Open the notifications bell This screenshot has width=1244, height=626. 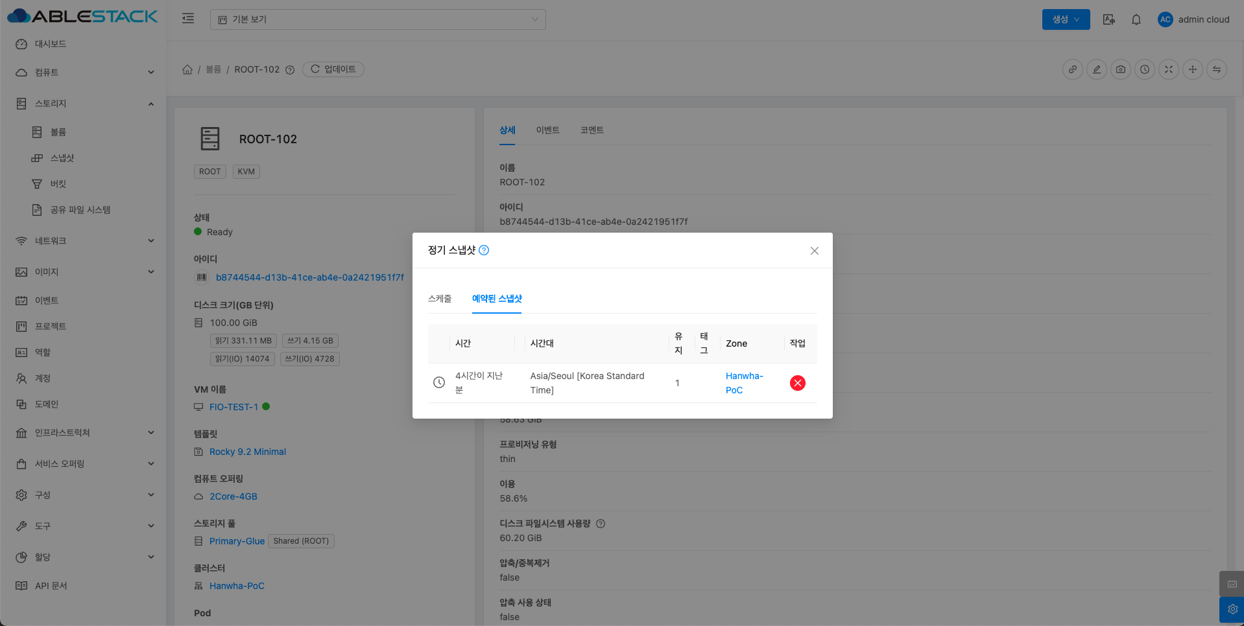[1136, 19]
